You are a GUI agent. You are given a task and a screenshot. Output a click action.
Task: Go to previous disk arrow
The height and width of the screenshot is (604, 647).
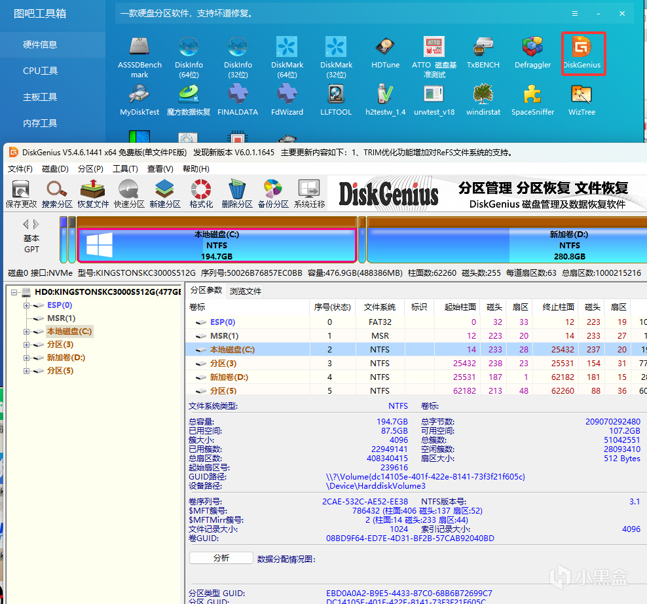(x=26, y=224)
